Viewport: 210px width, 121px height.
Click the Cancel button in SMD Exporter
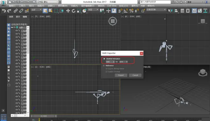135,75
